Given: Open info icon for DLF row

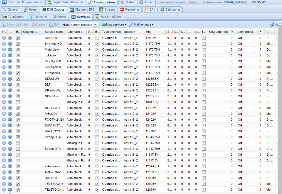Looking at the screenshot, I should pos(10,84).
